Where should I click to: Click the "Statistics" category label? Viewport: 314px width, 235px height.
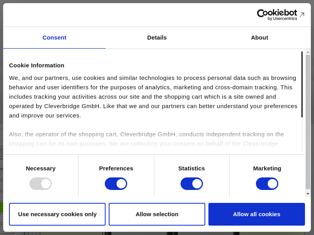(x=192, y=168)
